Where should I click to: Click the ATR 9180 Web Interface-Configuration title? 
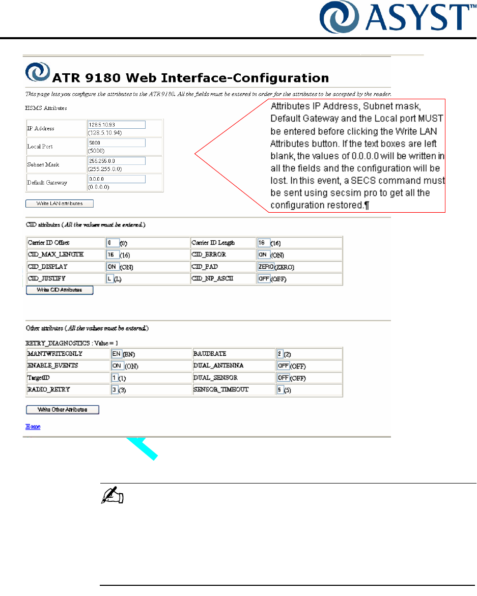tap(190, 78)
